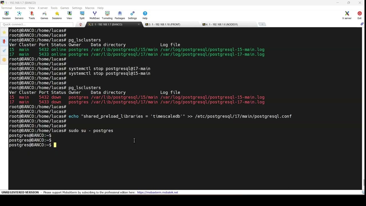
Task: Click 'systemctl stop postgresql@15-main' line
Action: click(x=109, y=73)
